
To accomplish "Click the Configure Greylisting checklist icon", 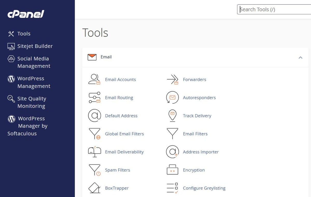I will click(172, 188).
